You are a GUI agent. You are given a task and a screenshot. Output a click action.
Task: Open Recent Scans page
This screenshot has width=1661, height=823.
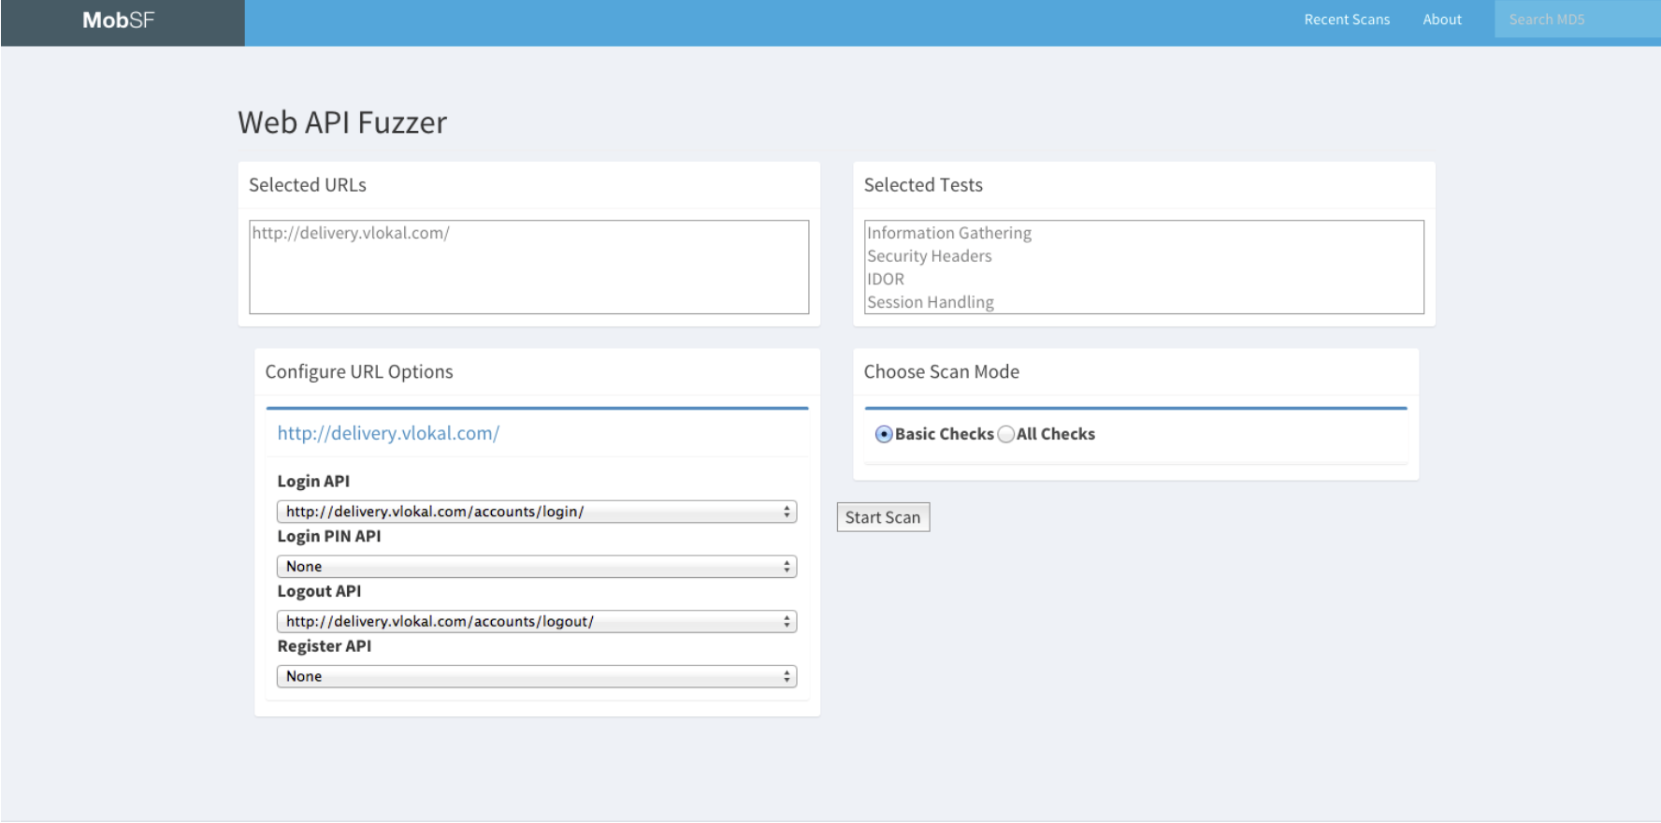(x=1347, y=20)
